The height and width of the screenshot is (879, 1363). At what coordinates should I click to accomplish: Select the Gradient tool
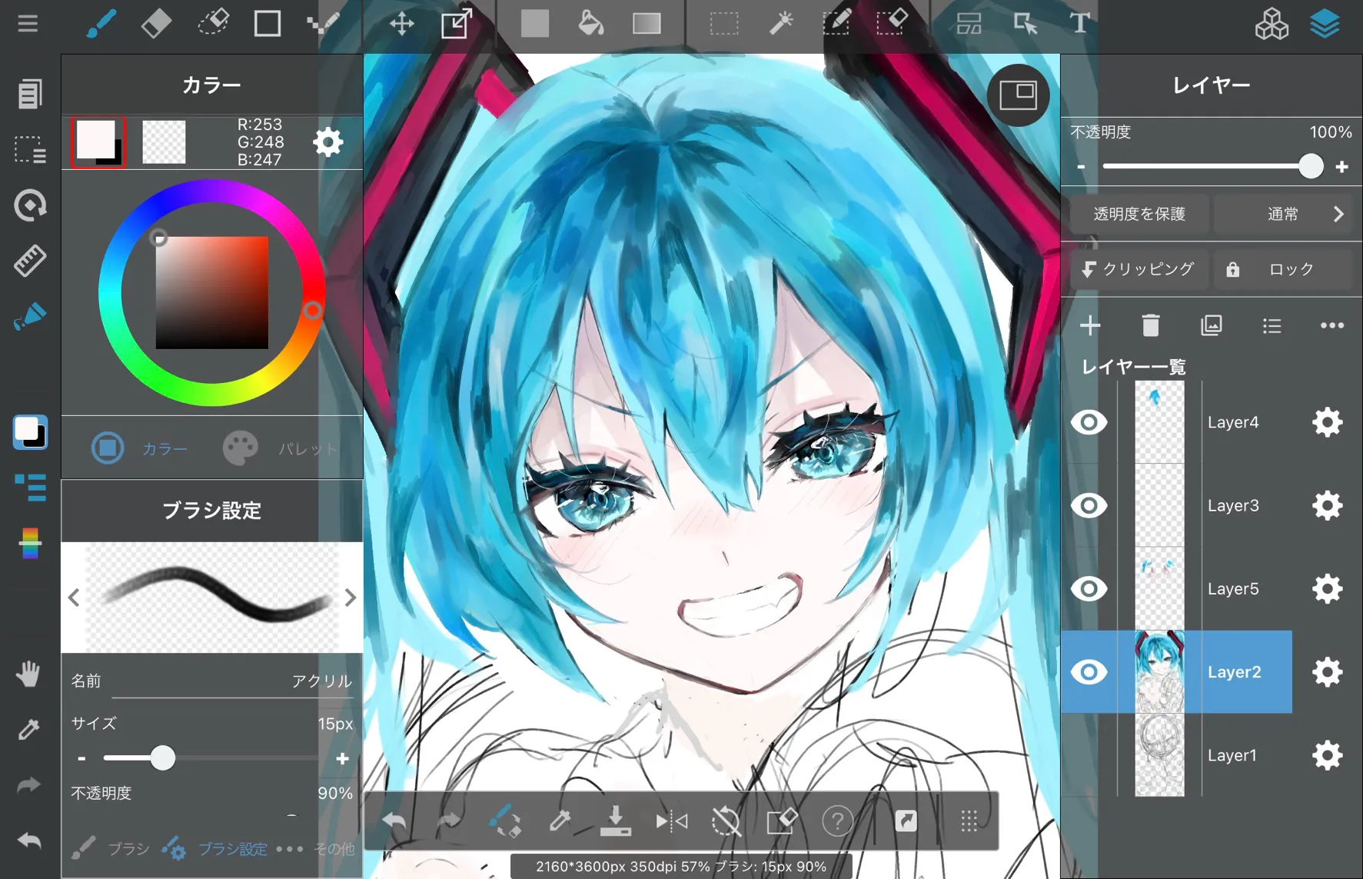647,24
